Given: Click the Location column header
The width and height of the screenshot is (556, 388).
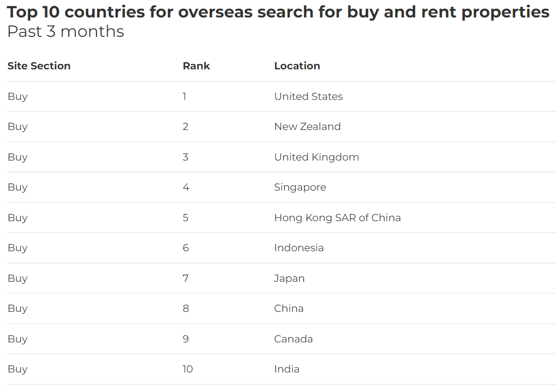Looking at the screenshot, I should point(297,66).
